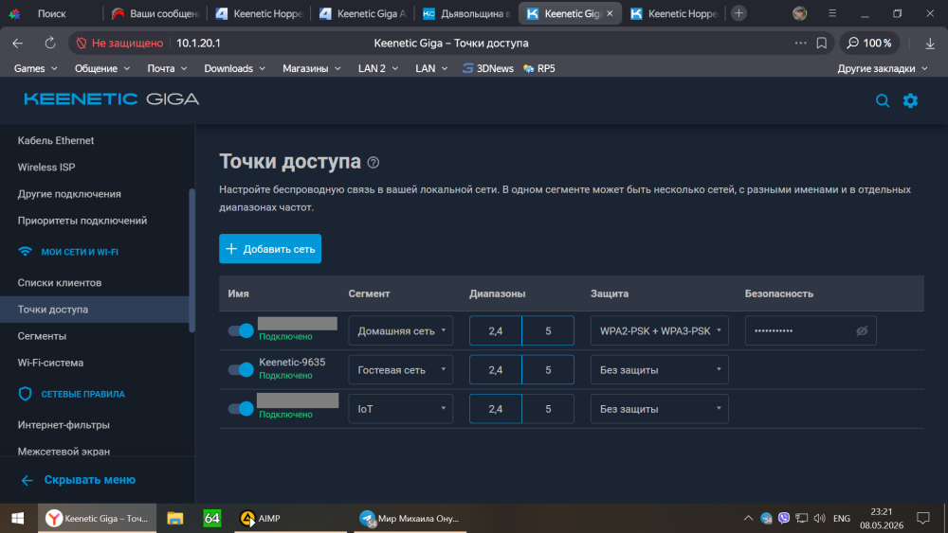Toggle 2,4 band for home network
The width and height of the screenshot is (948, 533).
(495, 330)
